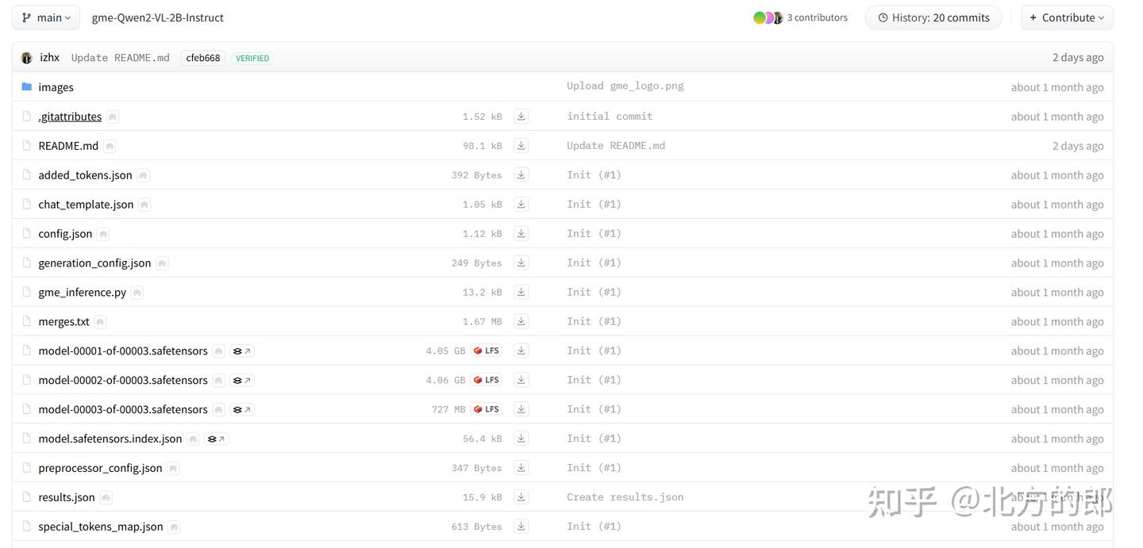Click izhx user avatar in commit bar

[x=27, y=58]
